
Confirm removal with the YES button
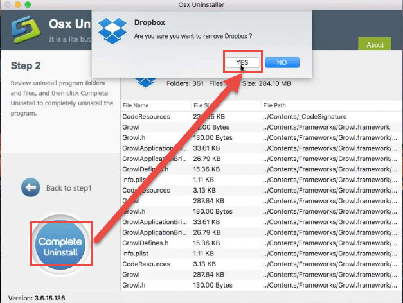242,62
